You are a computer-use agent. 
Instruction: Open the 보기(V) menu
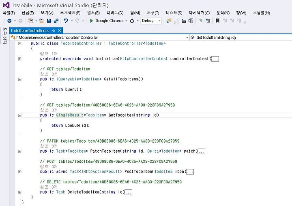coord(47,13)
